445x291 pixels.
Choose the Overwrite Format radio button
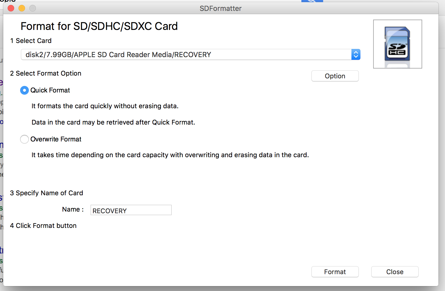tap(24, 139)
